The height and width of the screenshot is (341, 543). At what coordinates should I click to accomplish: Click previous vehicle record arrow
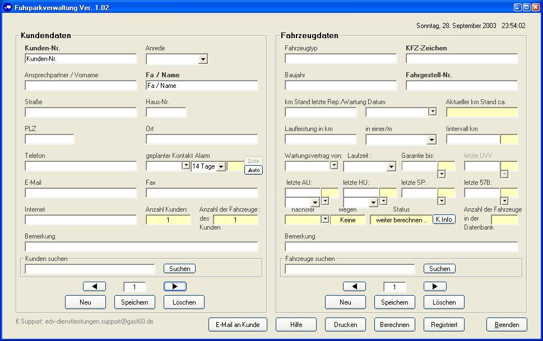click(354, 287)
